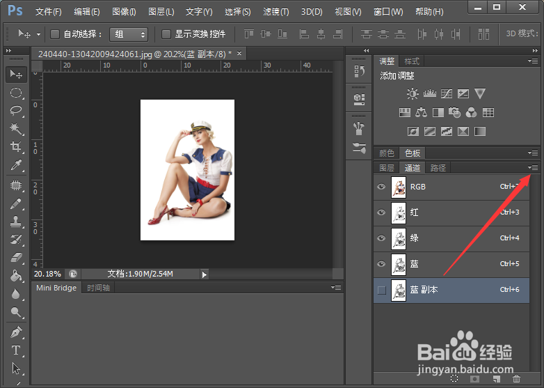
Task: Add a Brightness/Contrast adjustment
Action: 413,93
